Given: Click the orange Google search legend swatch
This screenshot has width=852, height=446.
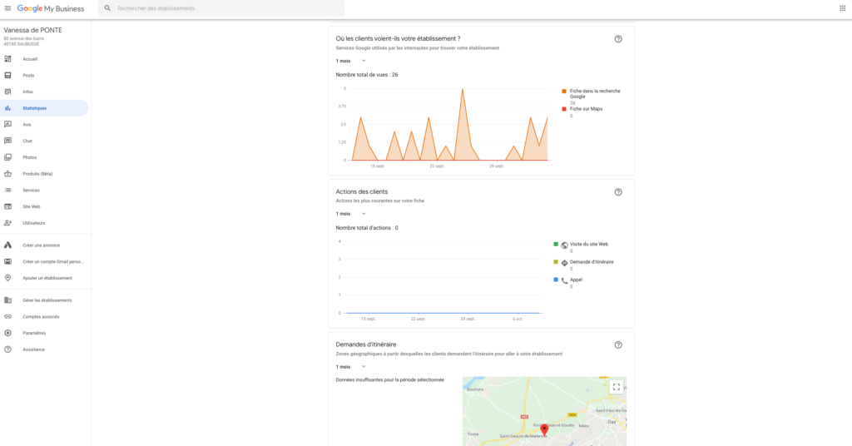Looking at the screenshot, I should point(563,91).
